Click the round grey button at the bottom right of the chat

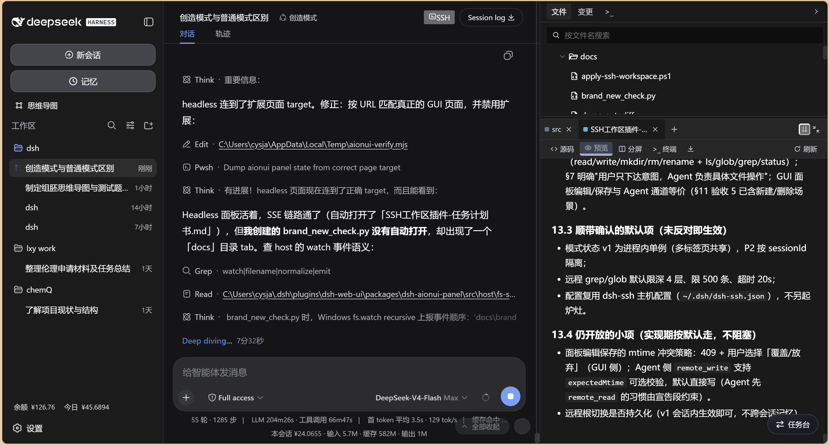click(522, 426)
